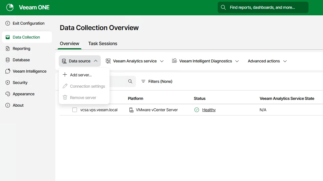Click the chevron next to Advanced actions

pyautogui.click(x=285, y=61)
